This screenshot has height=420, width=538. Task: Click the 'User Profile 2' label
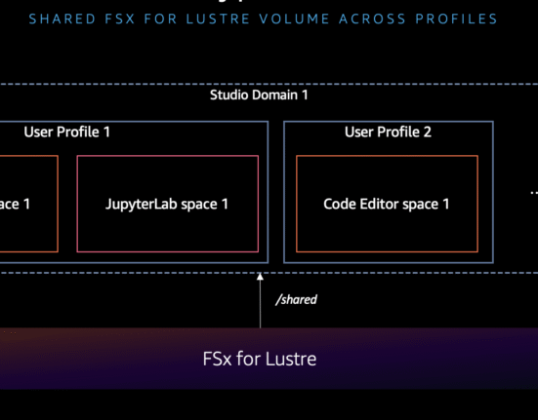tap(388, 132)
